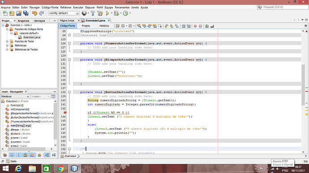Image resolution: width=309 pixels, height=173 pixels.
Task: Click the Shift Line Left icon
Action: point(184,26)
